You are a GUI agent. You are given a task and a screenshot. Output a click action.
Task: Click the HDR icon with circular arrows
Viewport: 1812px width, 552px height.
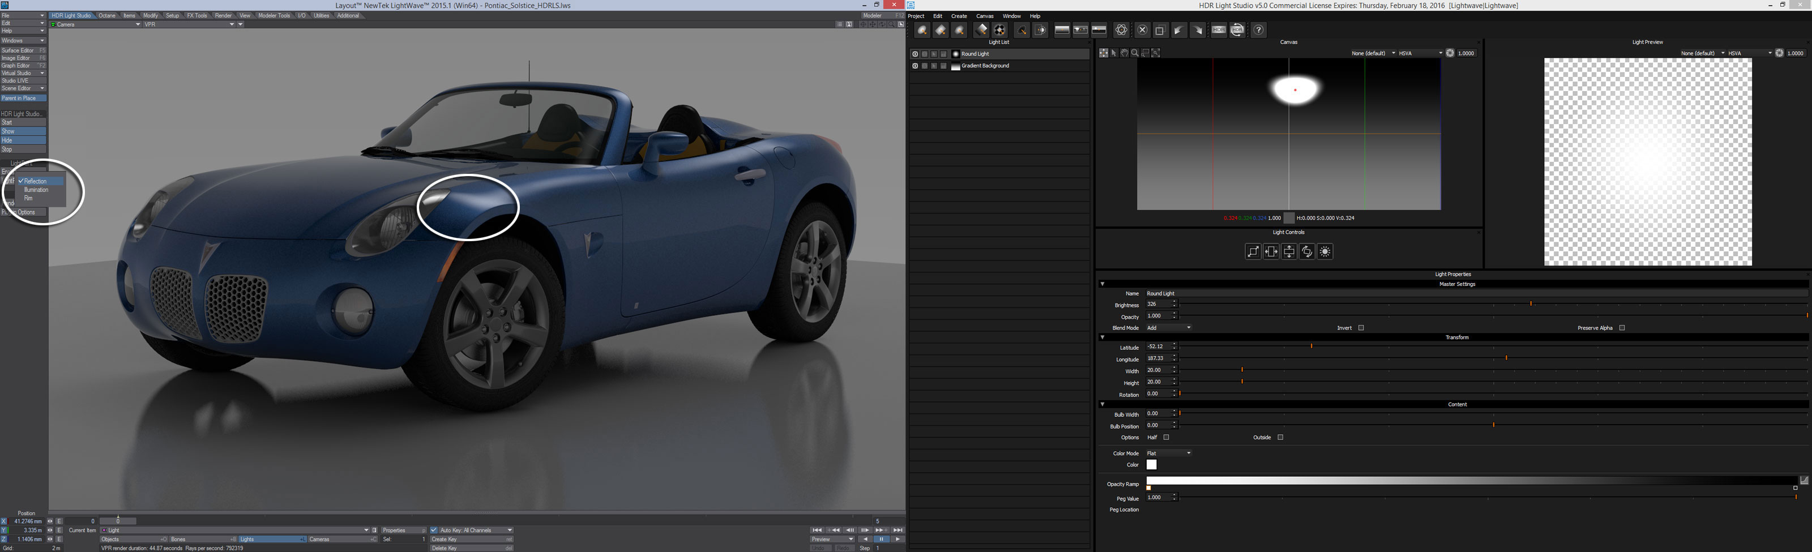1237,29
